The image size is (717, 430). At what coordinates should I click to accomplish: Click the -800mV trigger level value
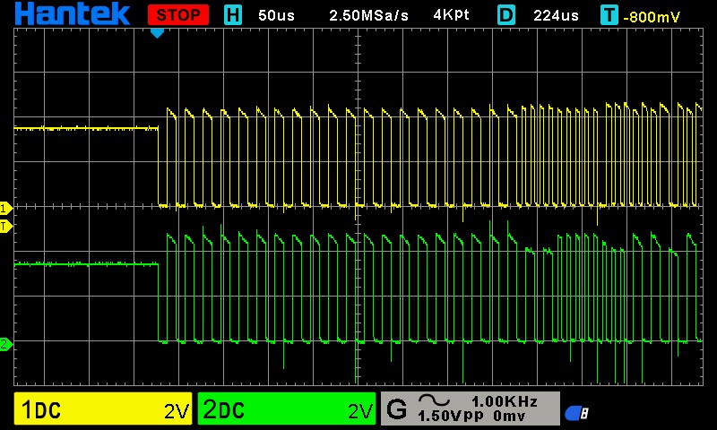(652, 17)
